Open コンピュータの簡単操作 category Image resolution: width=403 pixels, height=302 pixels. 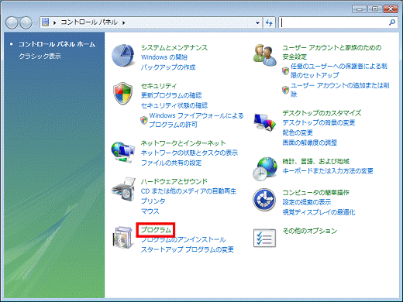[315, 193]
